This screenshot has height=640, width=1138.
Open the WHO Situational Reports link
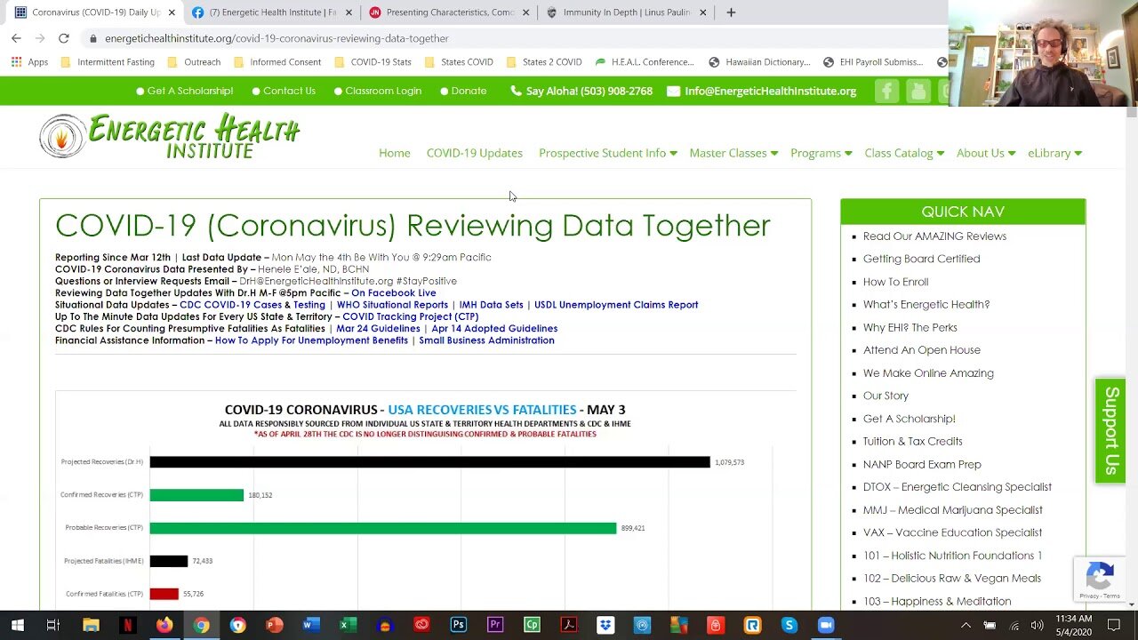[x=392, y=305]
